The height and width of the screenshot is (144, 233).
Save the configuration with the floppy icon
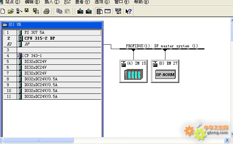click(27, 11)
